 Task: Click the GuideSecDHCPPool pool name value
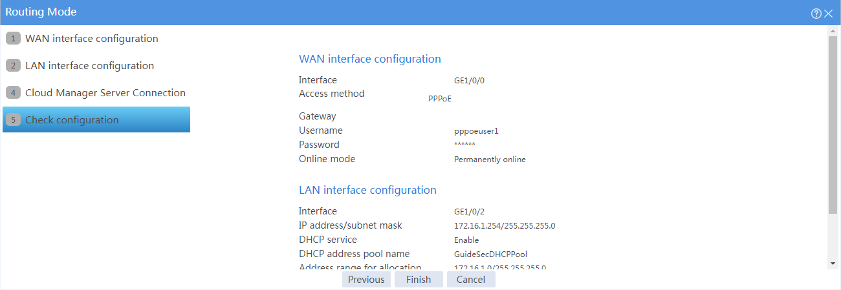point(490,254)
